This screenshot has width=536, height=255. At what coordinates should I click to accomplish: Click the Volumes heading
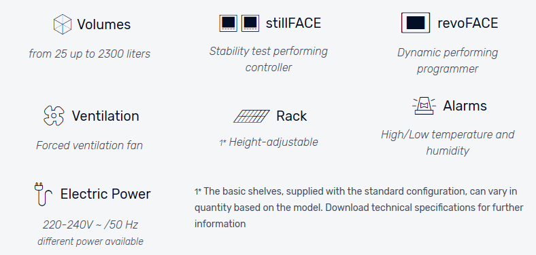point(104,24)
